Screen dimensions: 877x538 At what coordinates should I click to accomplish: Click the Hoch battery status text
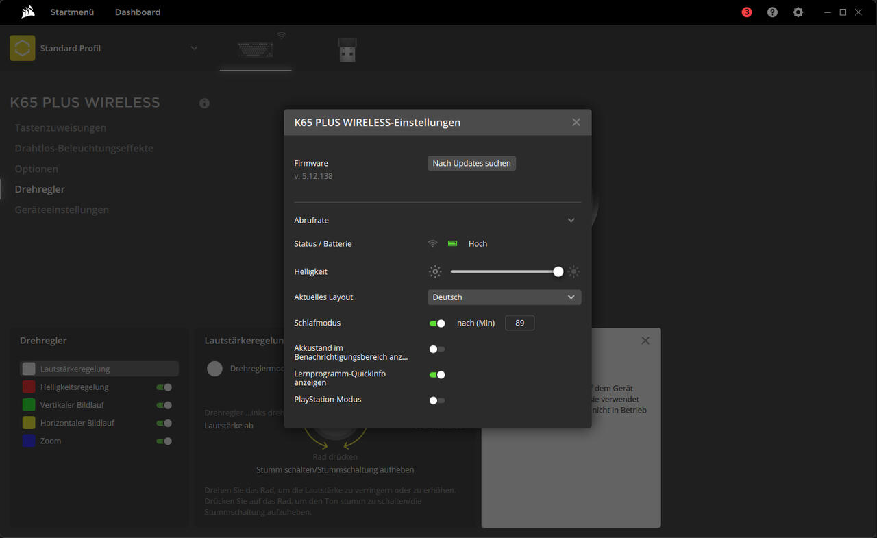click(x=478, y=243)
